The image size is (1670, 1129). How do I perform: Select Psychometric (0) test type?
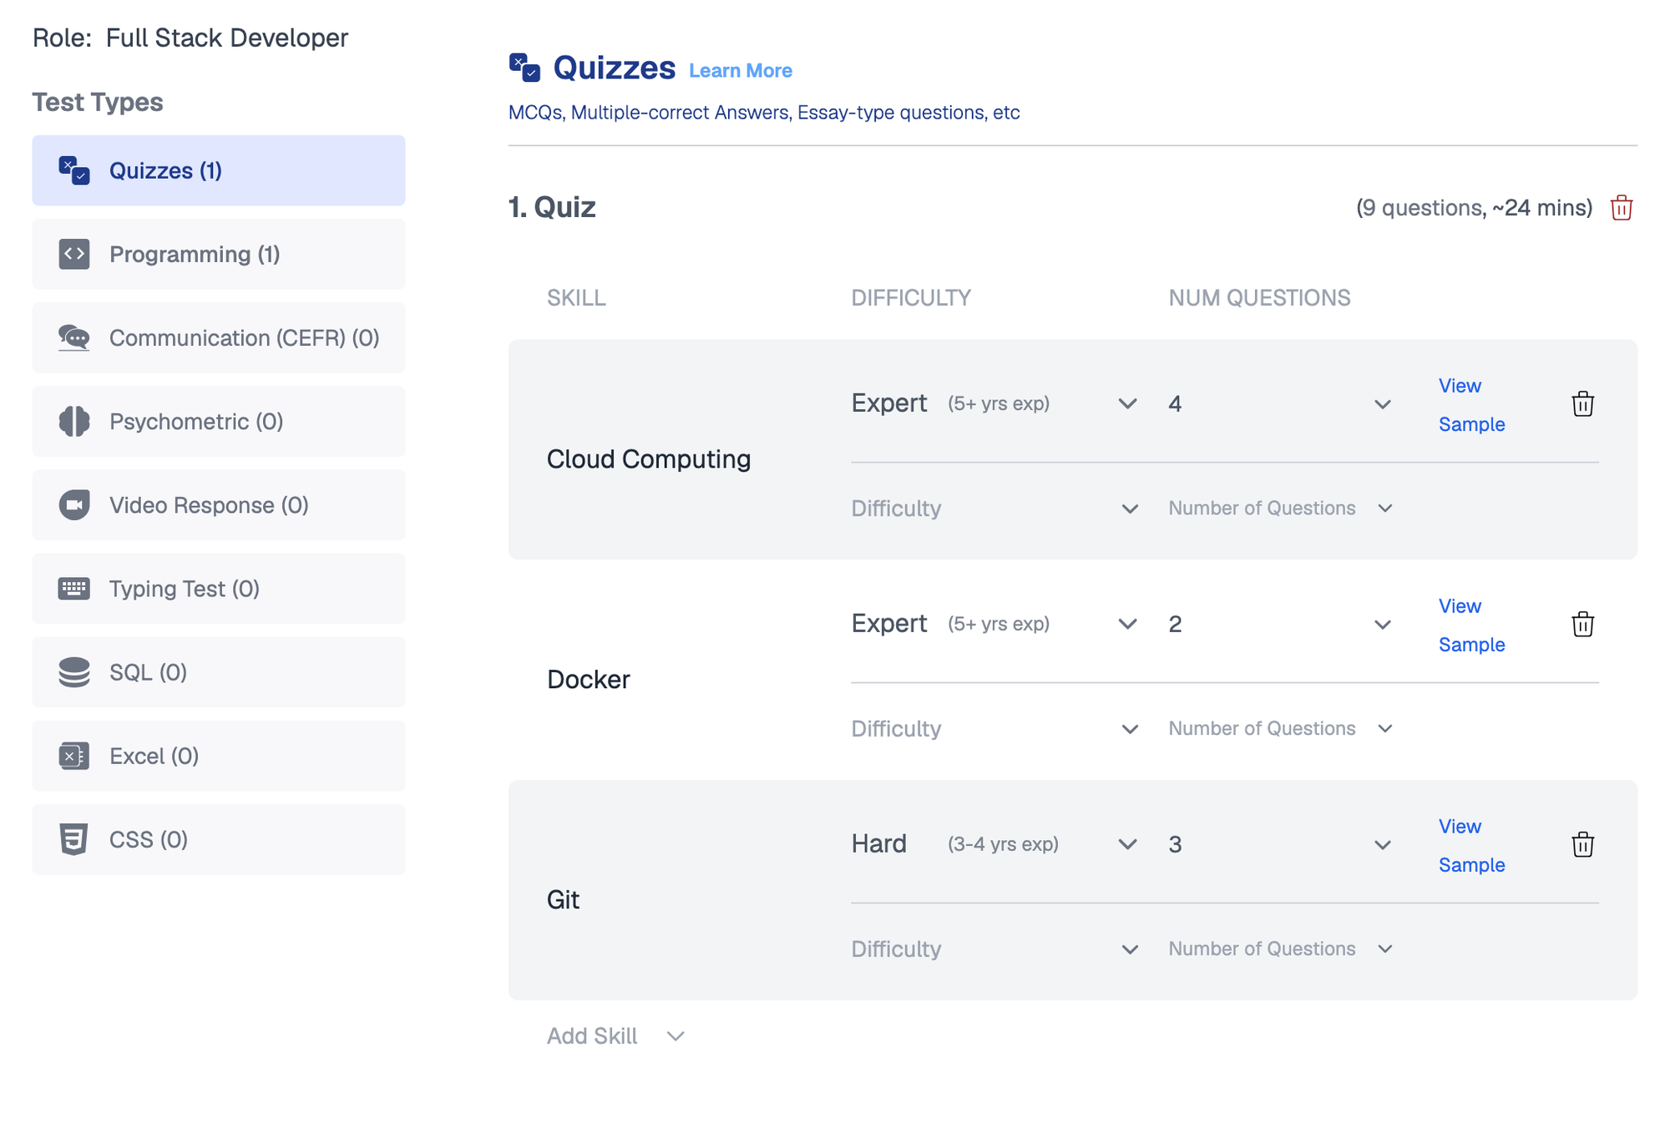point(219,421)
